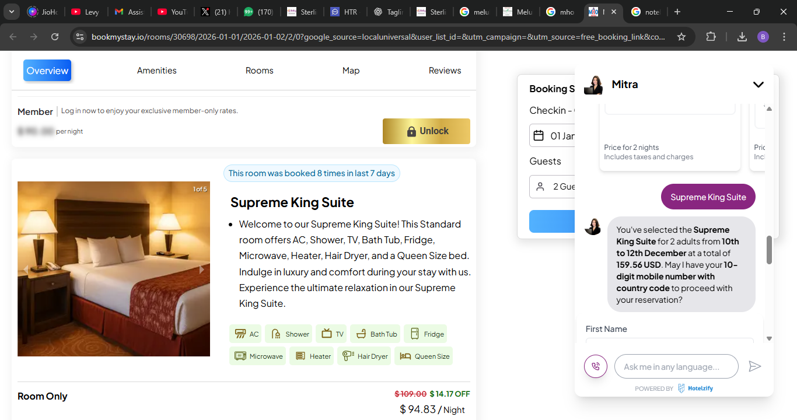Show previous room photo with left arrow
Image resolution: width=797 pixels, height=420 pixels.
coord(26,269)
